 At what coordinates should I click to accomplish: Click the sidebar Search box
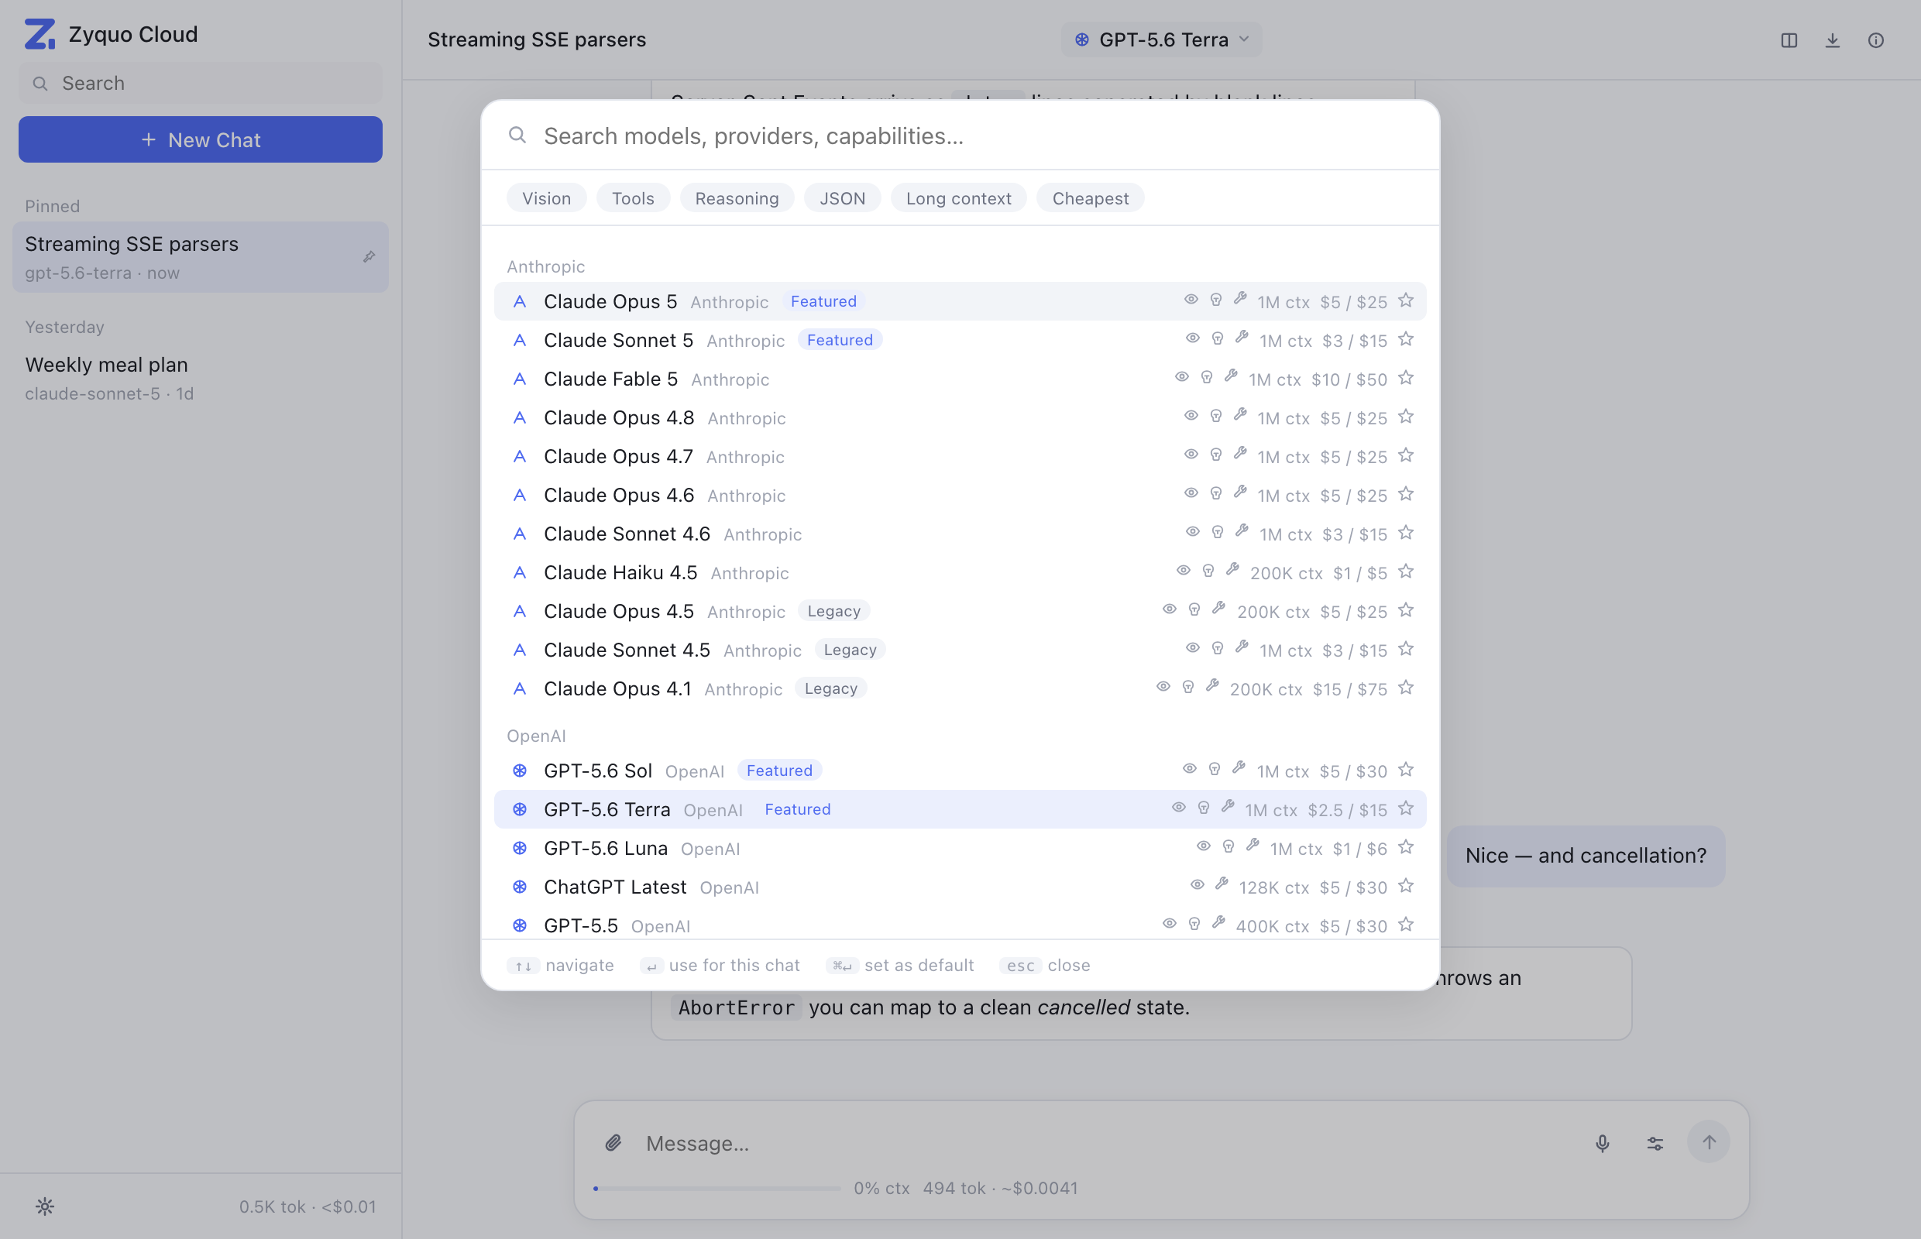coord(201,83)
